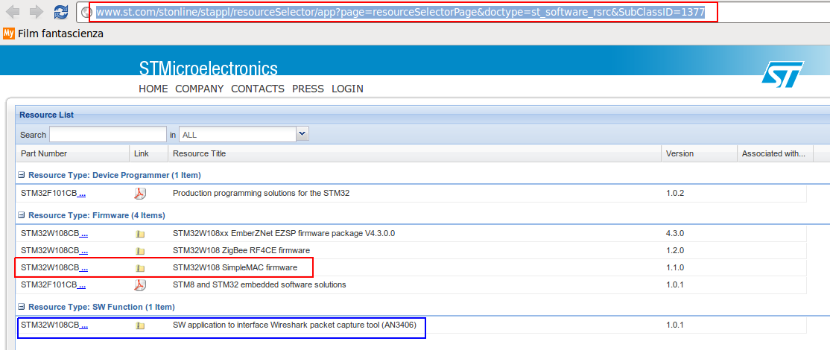This screenshot has height=350, width=830.
Task: Click the Resource List search field
Action: point(108,134)
